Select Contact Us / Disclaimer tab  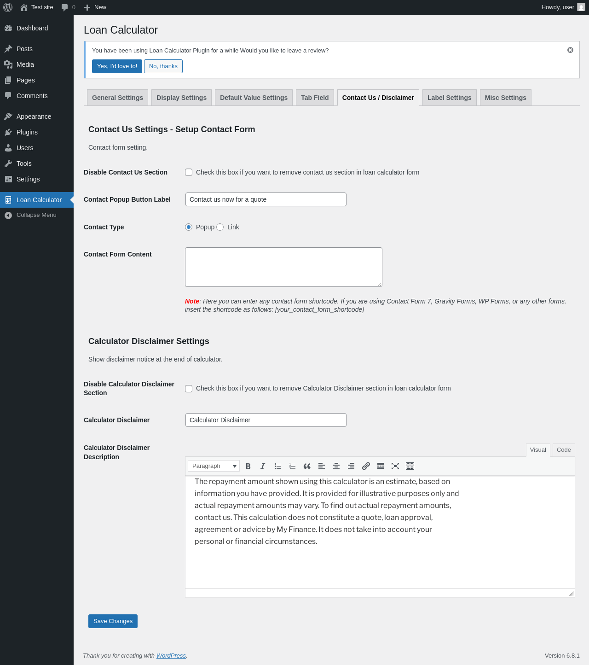pos(378,98)
